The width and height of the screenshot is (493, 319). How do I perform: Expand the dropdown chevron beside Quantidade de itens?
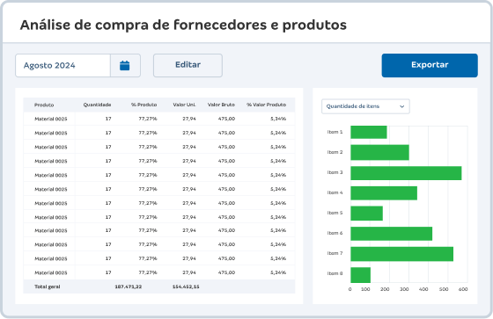click(401, 106)
